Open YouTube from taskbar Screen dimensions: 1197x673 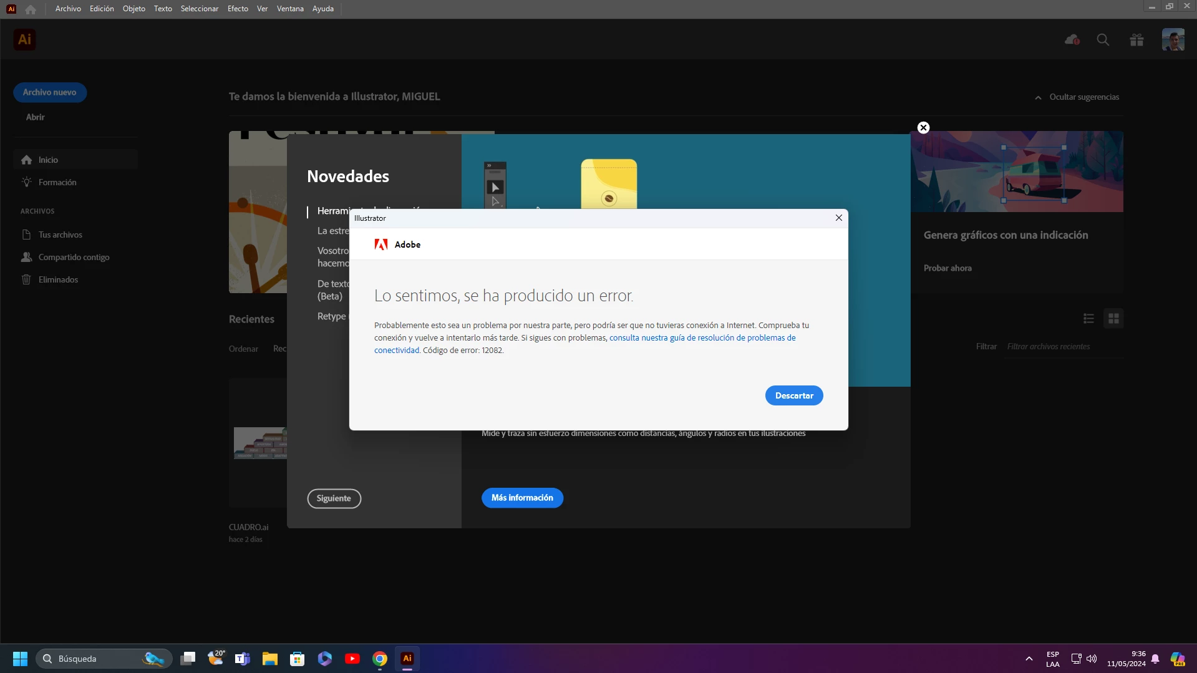[352, 659]
